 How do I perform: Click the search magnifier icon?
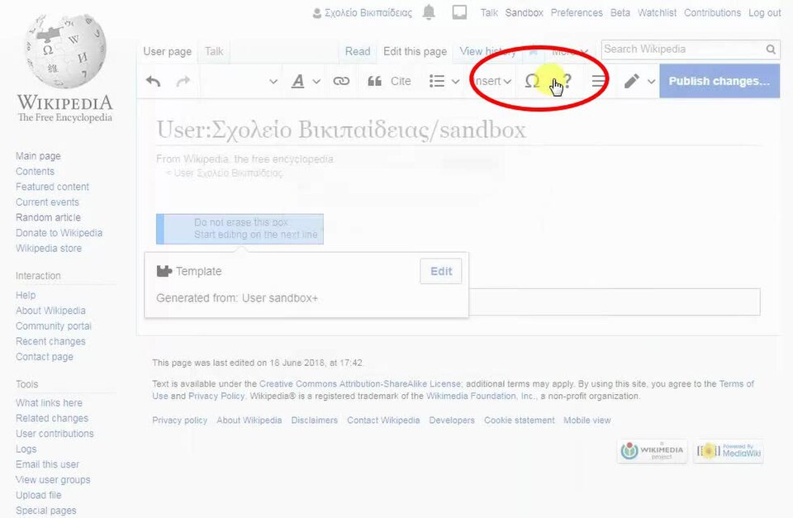(771, 49)
